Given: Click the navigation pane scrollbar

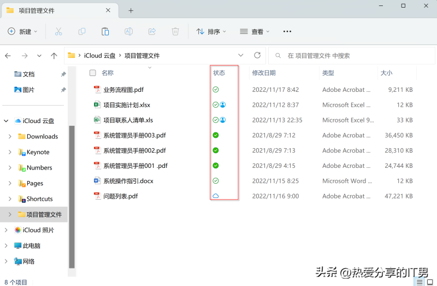Looking at the screenshot, I should click(72, 197).
